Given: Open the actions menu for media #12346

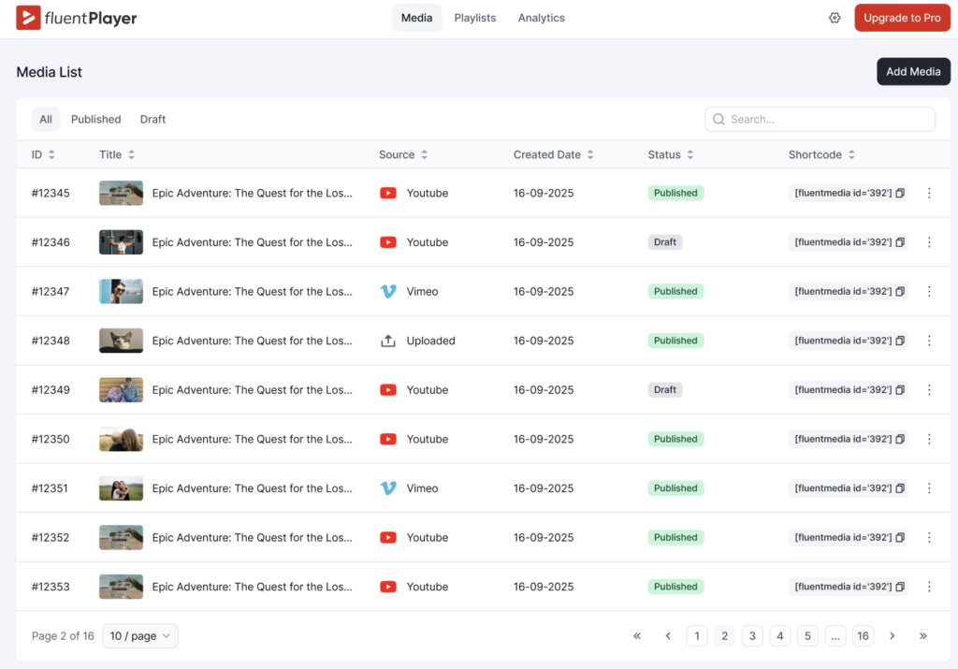Looking at the screenshot, I should click(929, 241).
